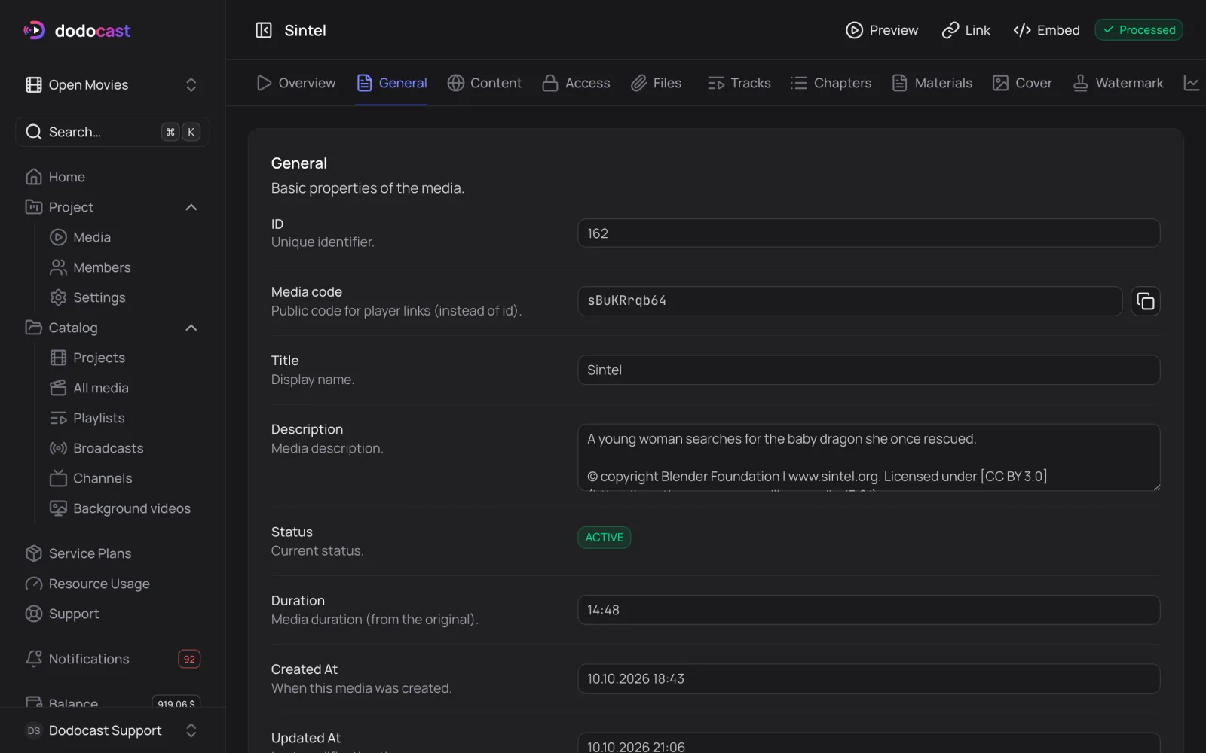This screenshot has height=753, width=1206.
Task: Open the Link option
Action: (966, 30)
